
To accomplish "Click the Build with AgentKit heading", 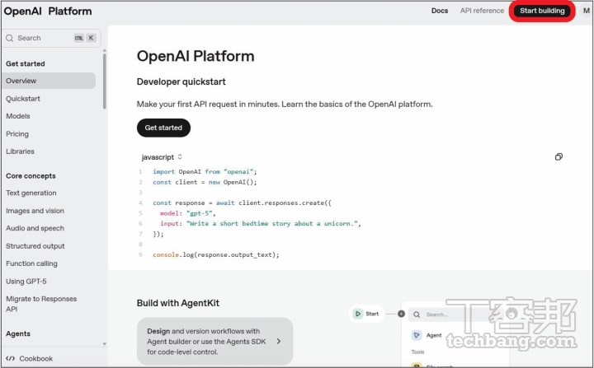I will coord(178,303).
